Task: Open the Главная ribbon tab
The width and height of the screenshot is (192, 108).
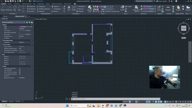Action: [x=3, y=4]
